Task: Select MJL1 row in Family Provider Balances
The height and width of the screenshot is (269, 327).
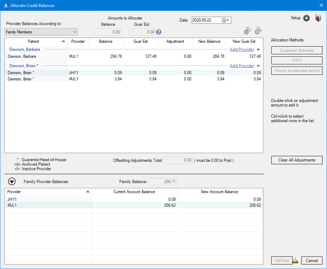Action: [x=134, y=205]
